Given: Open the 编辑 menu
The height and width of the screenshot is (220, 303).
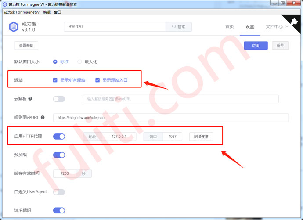Looking at the screenshot, I should tap(47, 12).
